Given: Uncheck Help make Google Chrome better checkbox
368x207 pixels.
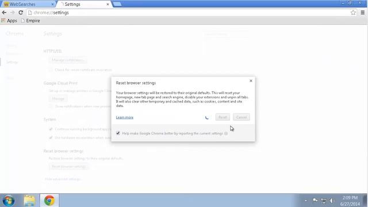Looking at the screenshot, I should pyautogui.click(x=118, y=133).
